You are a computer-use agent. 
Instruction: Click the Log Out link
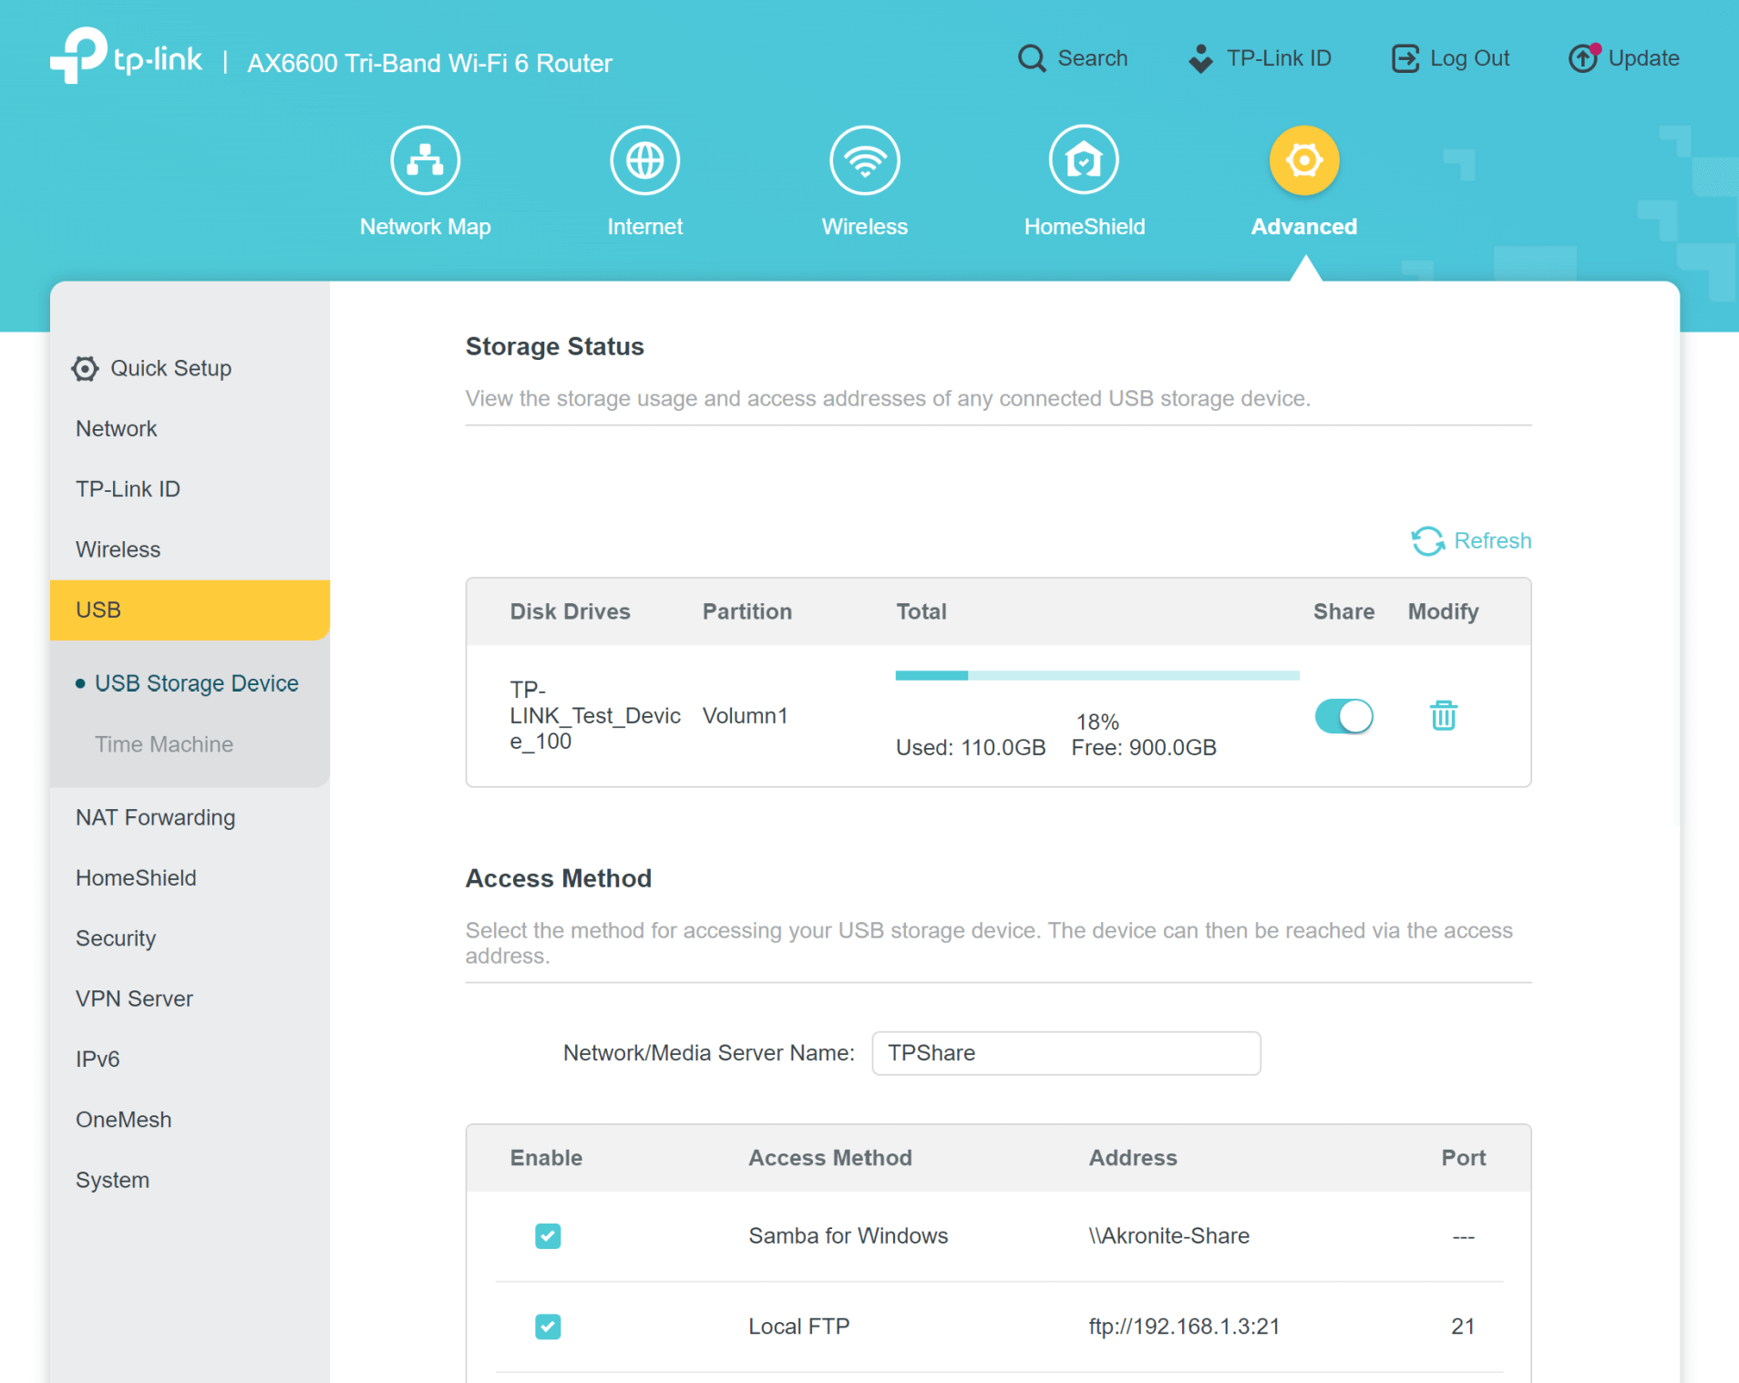(x=1451, y=58)
